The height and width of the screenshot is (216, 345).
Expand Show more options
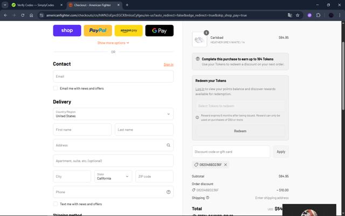[113, 43]
